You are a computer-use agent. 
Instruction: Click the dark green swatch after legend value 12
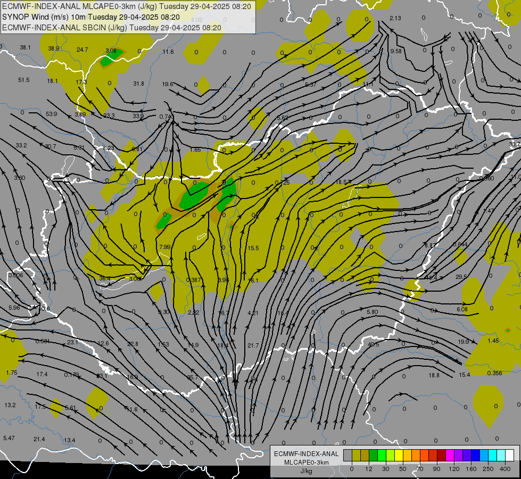coord(373,456)
